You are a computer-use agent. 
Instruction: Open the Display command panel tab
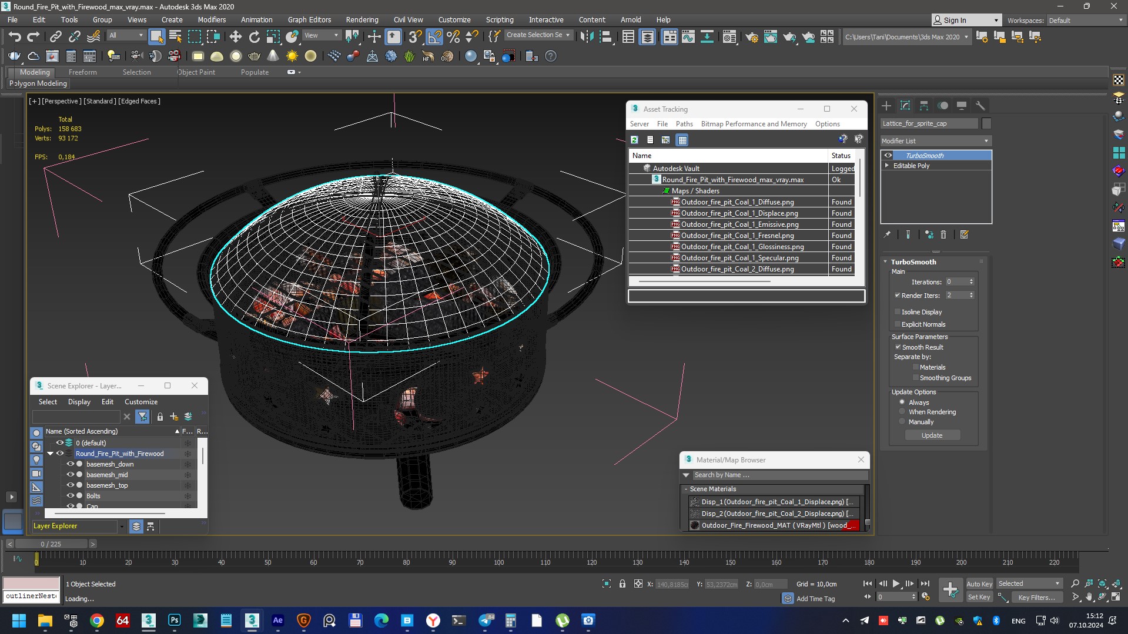[962, 106]
